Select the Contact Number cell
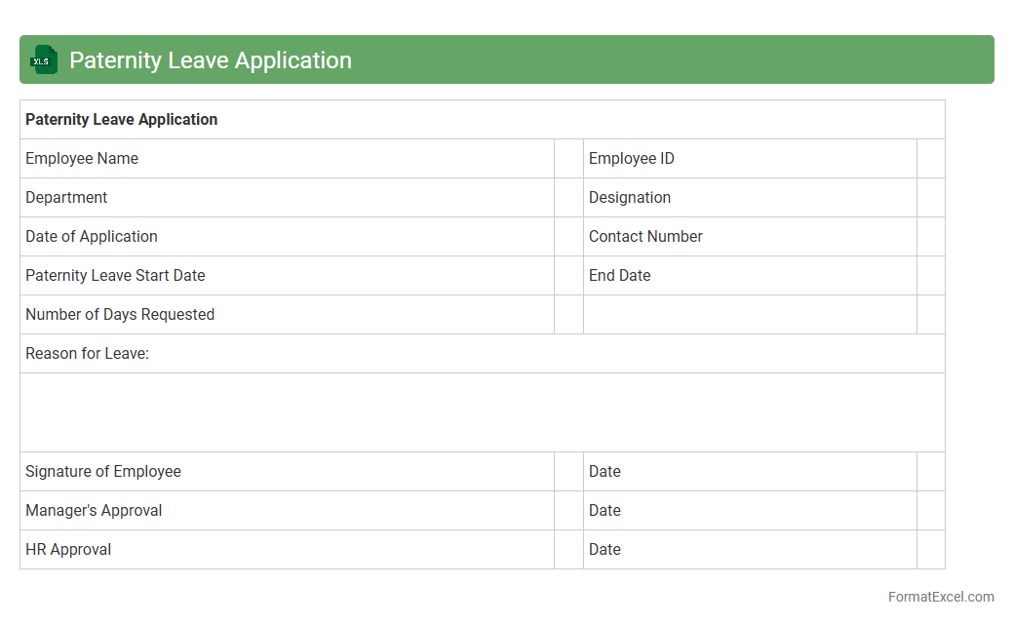1014x625 pixels. point(645,237)
